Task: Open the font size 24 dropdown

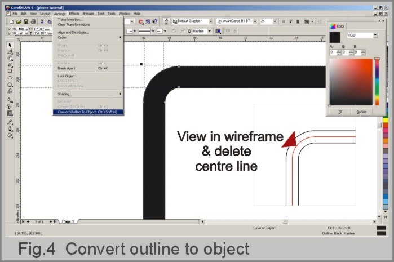Action: [x=275, y=21]
